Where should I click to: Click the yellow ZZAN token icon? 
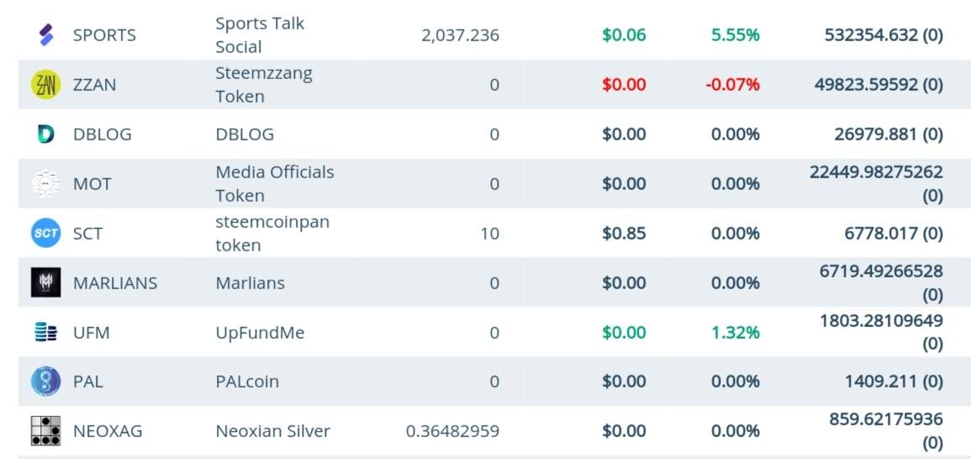pyautogui.click(x=45, y=85)
